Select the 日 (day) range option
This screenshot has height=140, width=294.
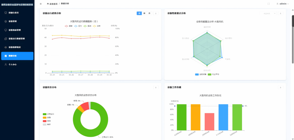click(139, 13)
